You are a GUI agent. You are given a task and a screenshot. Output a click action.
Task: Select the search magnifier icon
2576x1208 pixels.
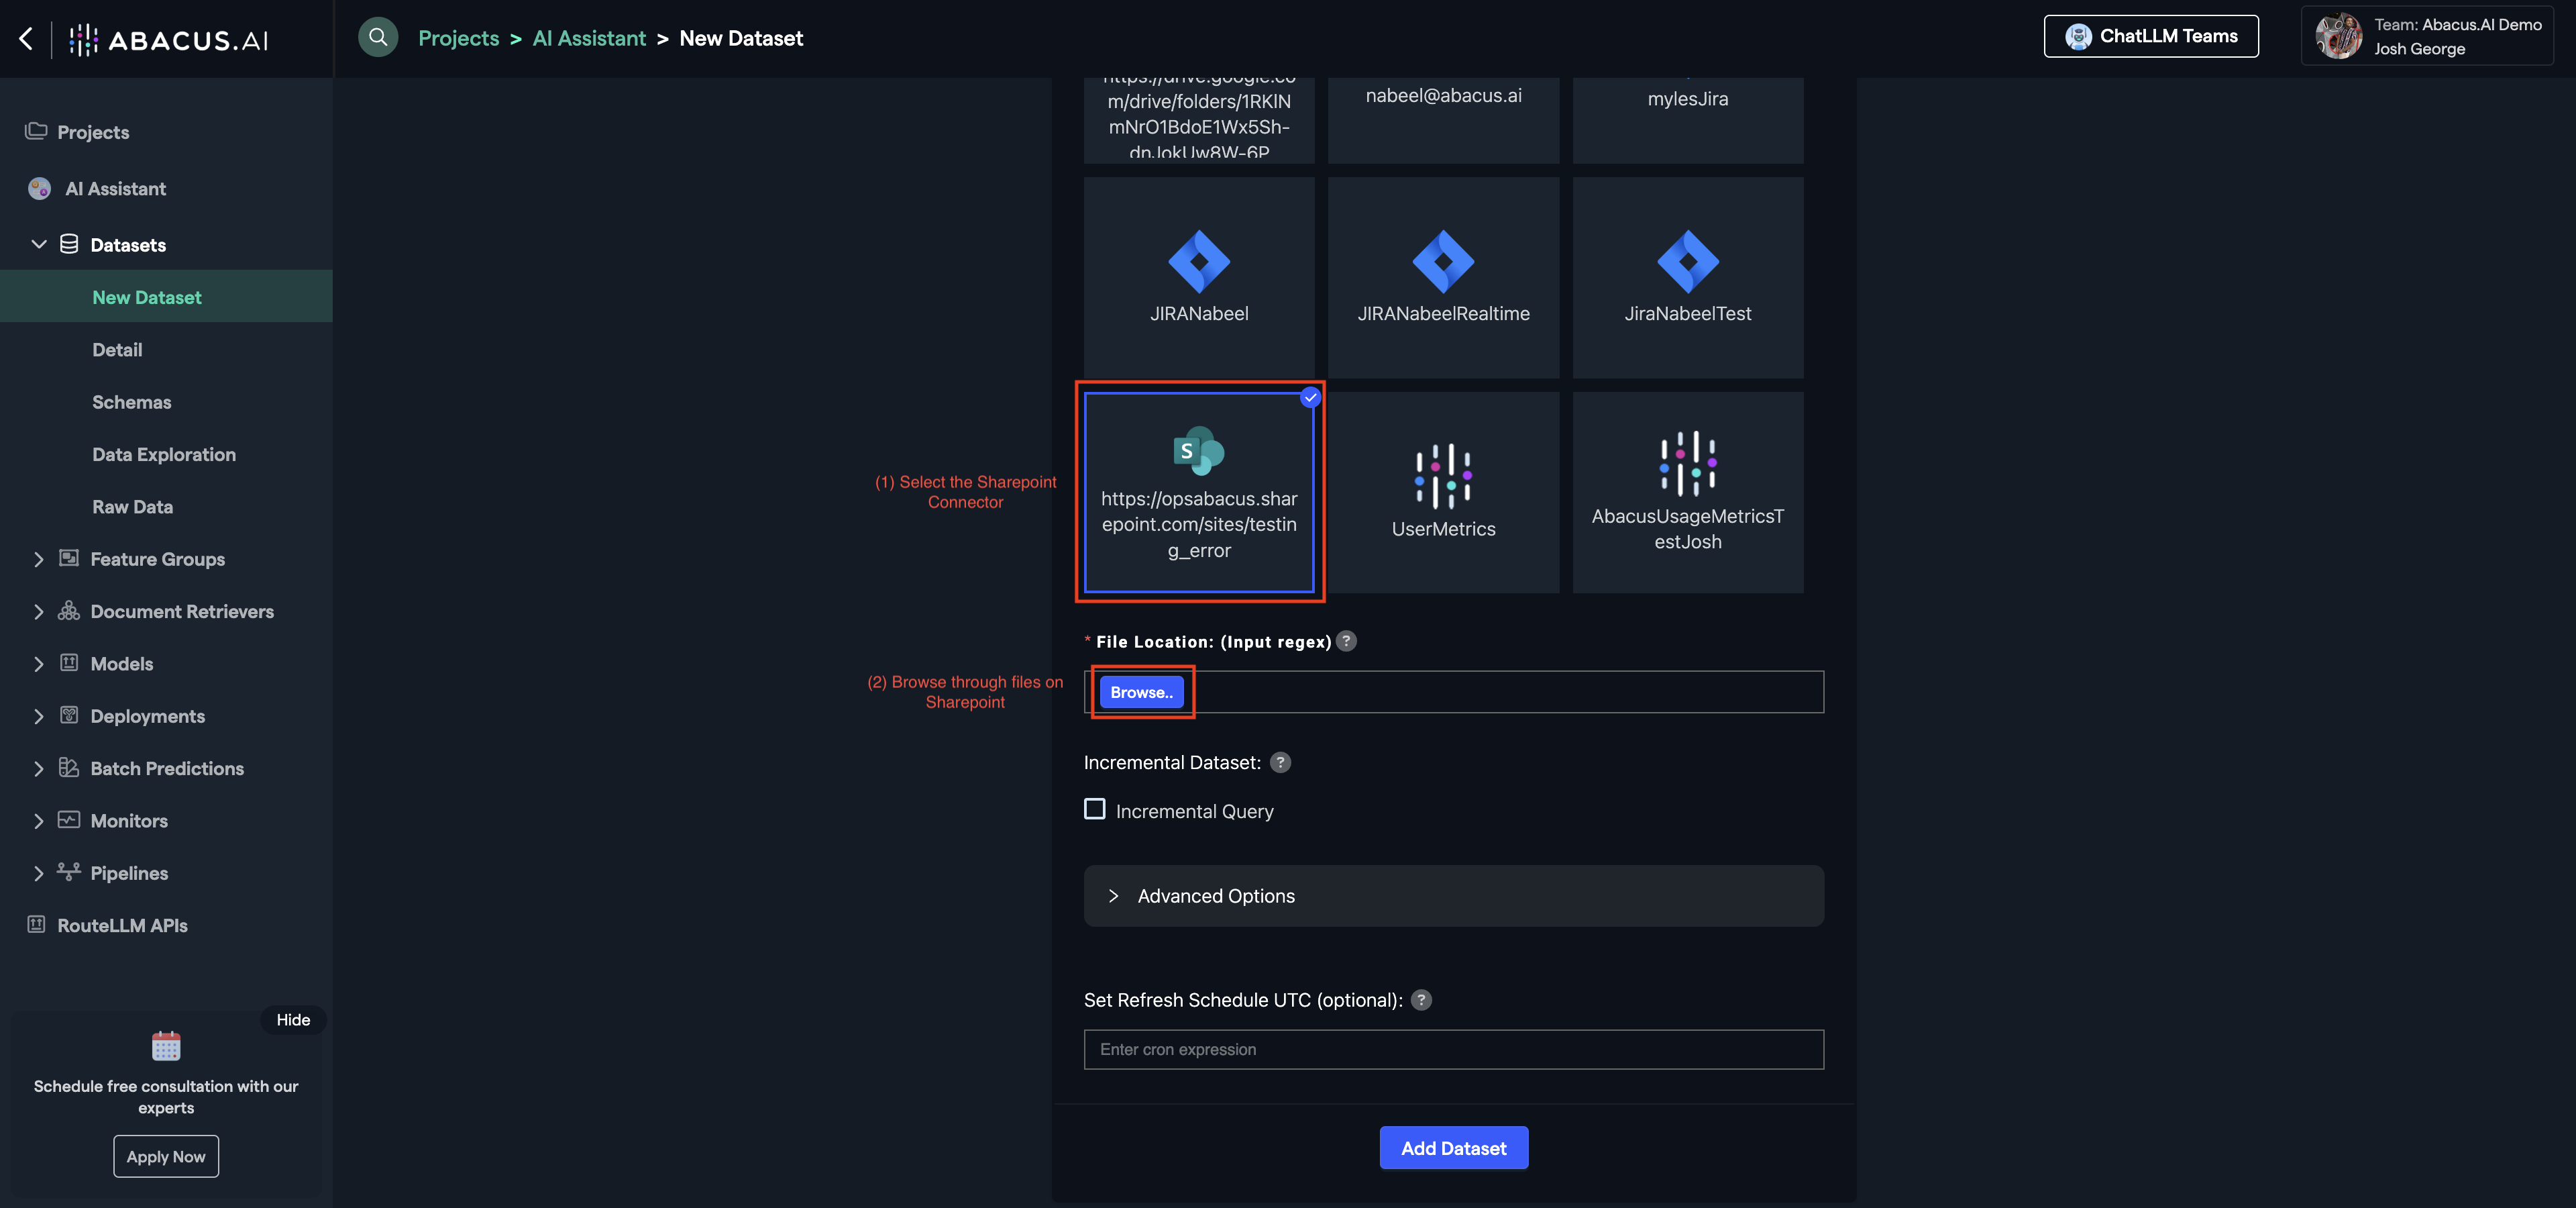378,37
